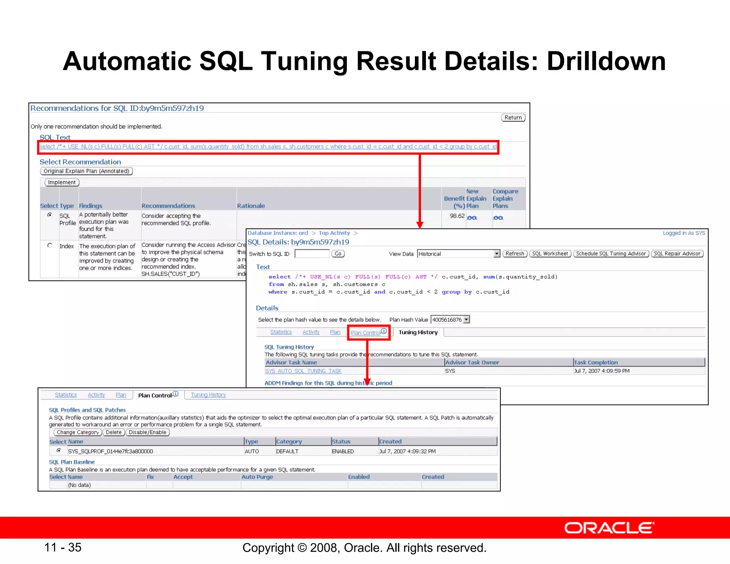Screen dimensions: 730x564
Task: Click the 98.62 benefit value
Action: pyautogui.click(x=457, y=216)
